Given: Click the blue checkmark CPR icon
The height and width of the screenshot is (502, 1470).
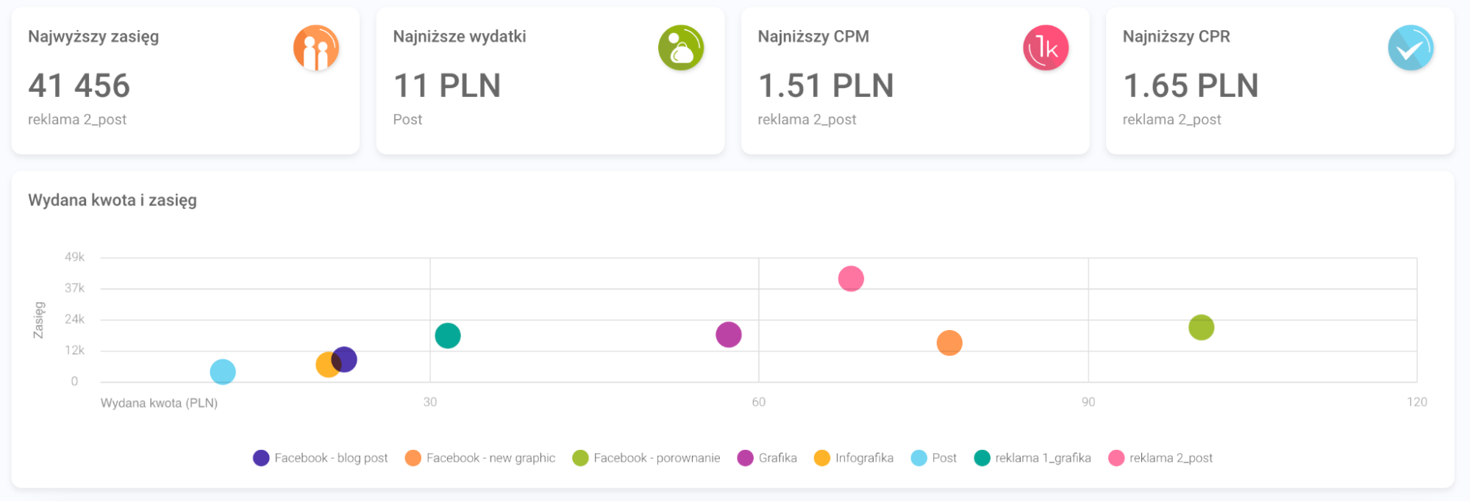Looking at the screenshot, I should [1410, 48].
